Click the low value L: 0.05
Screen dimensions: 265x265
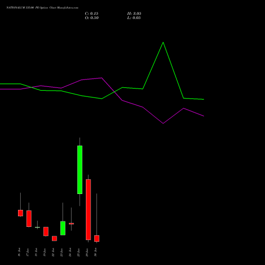tap(134, 18)
